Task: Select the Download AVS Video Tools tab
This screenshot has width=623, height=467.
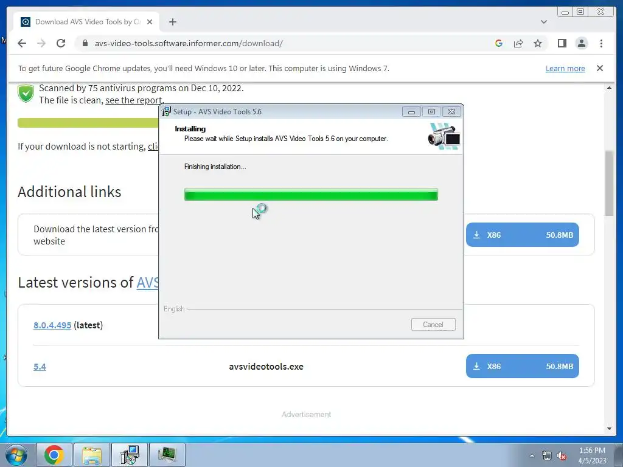Action: (86, 22)
